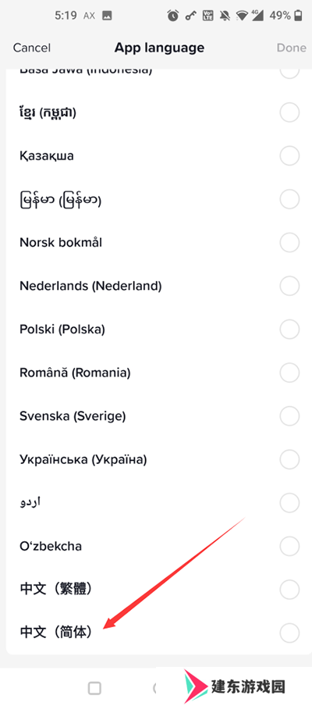Tap the alarm clock status icon

pos(173,16)
